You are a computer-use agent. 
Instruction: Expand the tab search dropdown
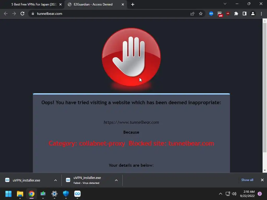click(x=225, y=4)
